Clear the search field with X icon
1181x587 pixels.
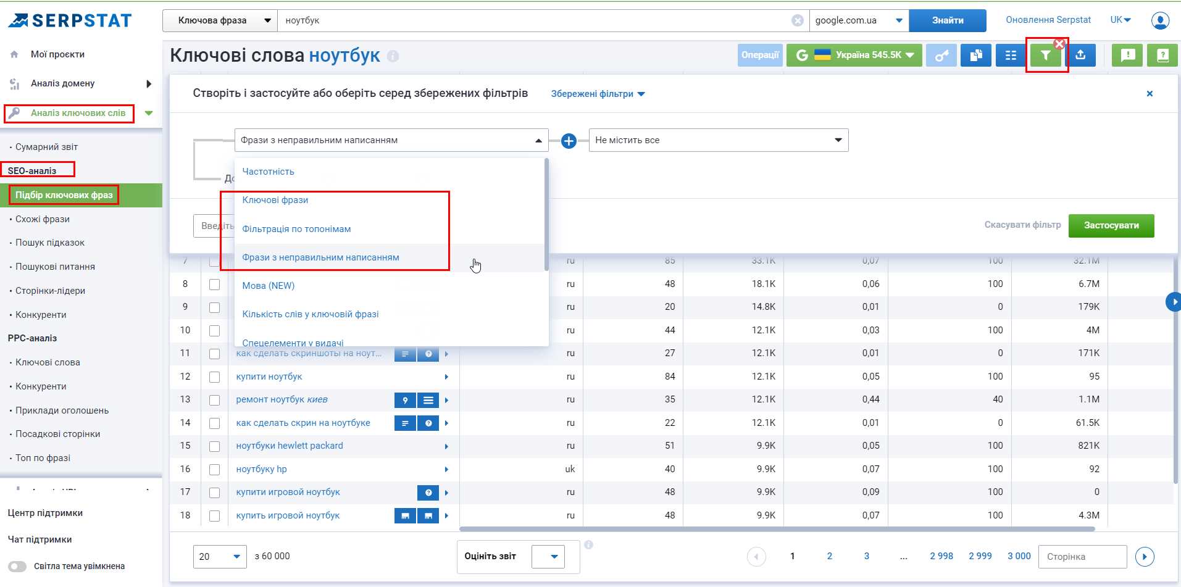pyautogui.click(x=798, y=20)
